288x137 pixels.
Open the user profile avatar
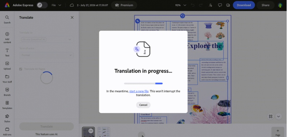tap(280, 5)
